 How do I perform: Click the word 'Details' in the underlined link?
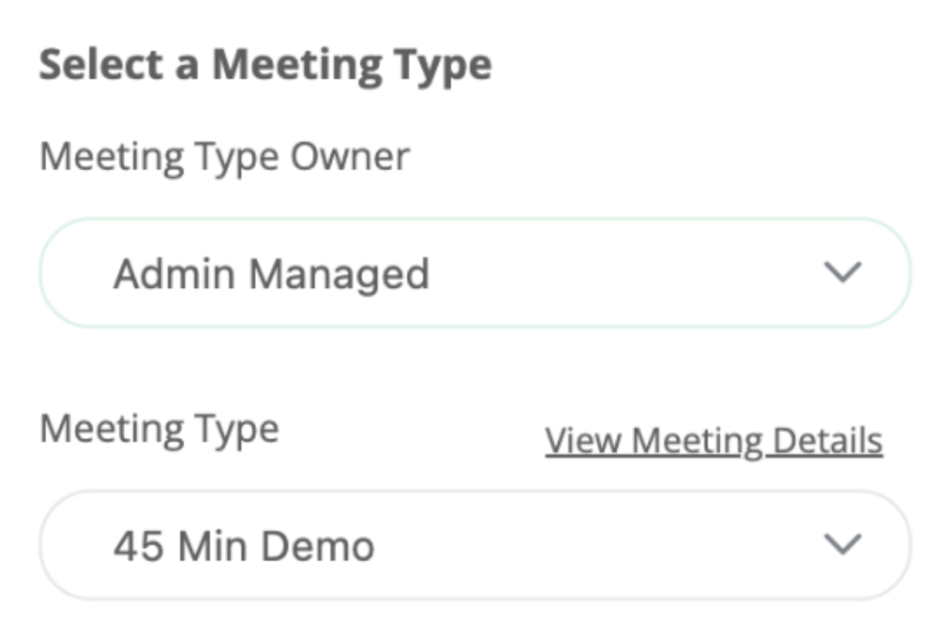point(828,441)
